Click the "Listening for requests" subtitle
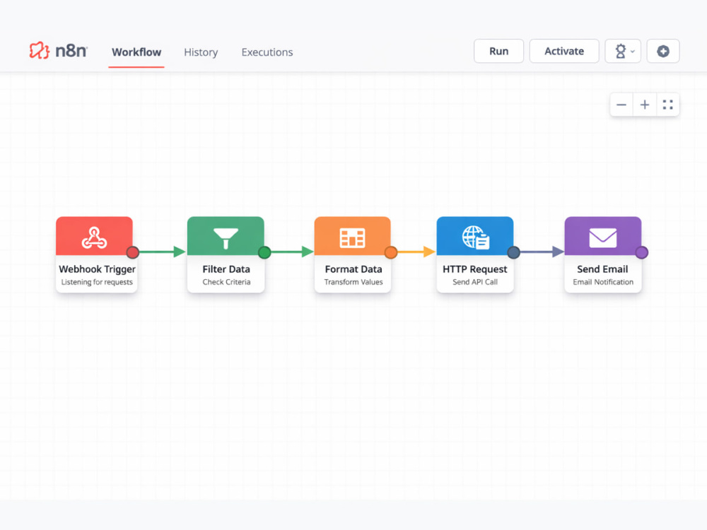Image resolution: width=707 pixels, height=530 pixels. click(97, 282)
